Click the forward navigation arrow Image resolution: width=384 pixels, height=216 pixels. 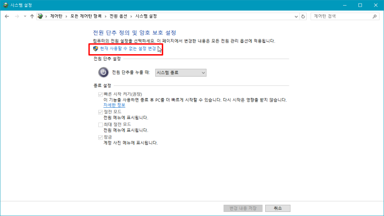point(16,16)
